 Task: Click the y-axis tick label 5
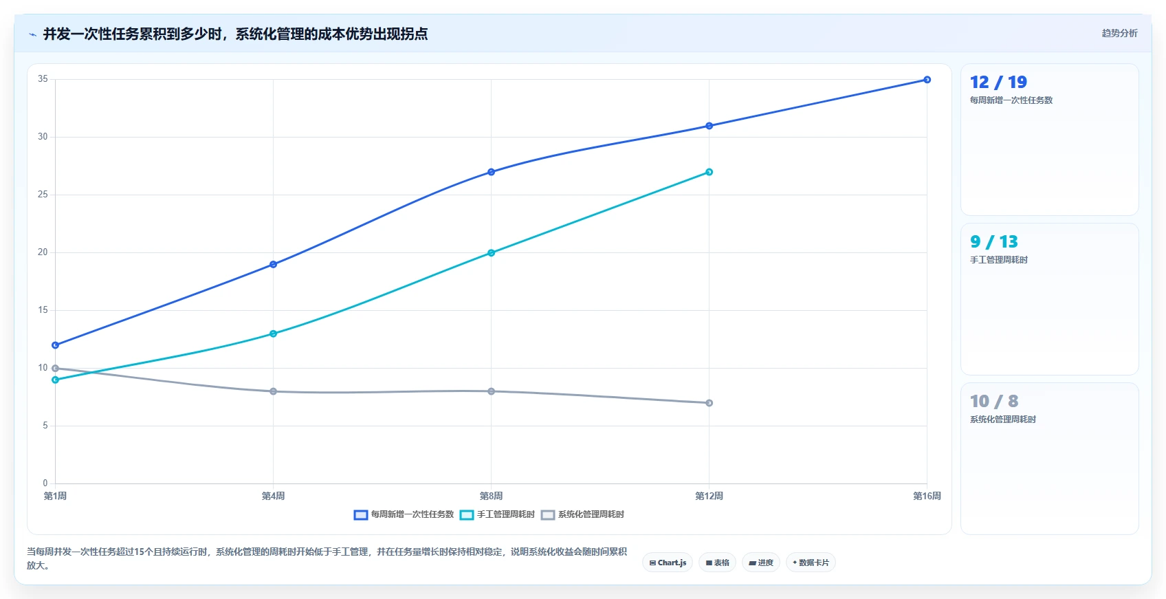point(45,426)
